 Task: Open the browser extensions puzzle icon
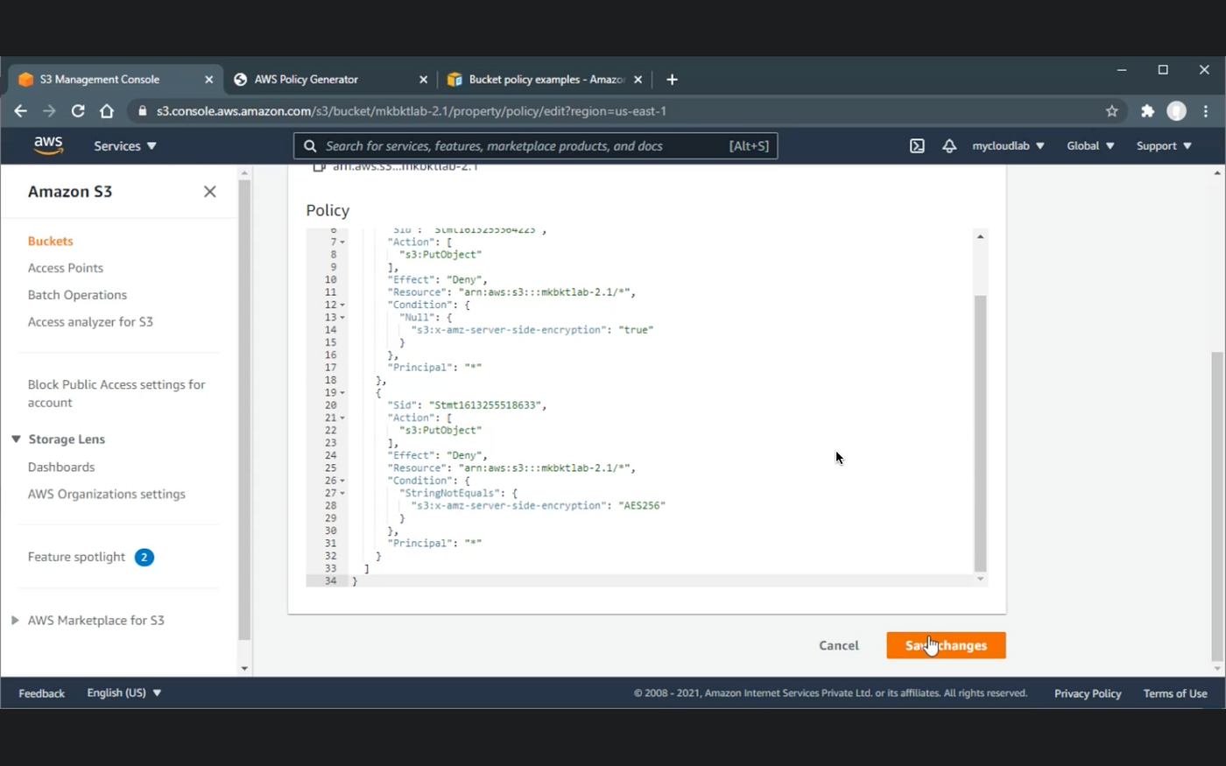point(1147,111)
